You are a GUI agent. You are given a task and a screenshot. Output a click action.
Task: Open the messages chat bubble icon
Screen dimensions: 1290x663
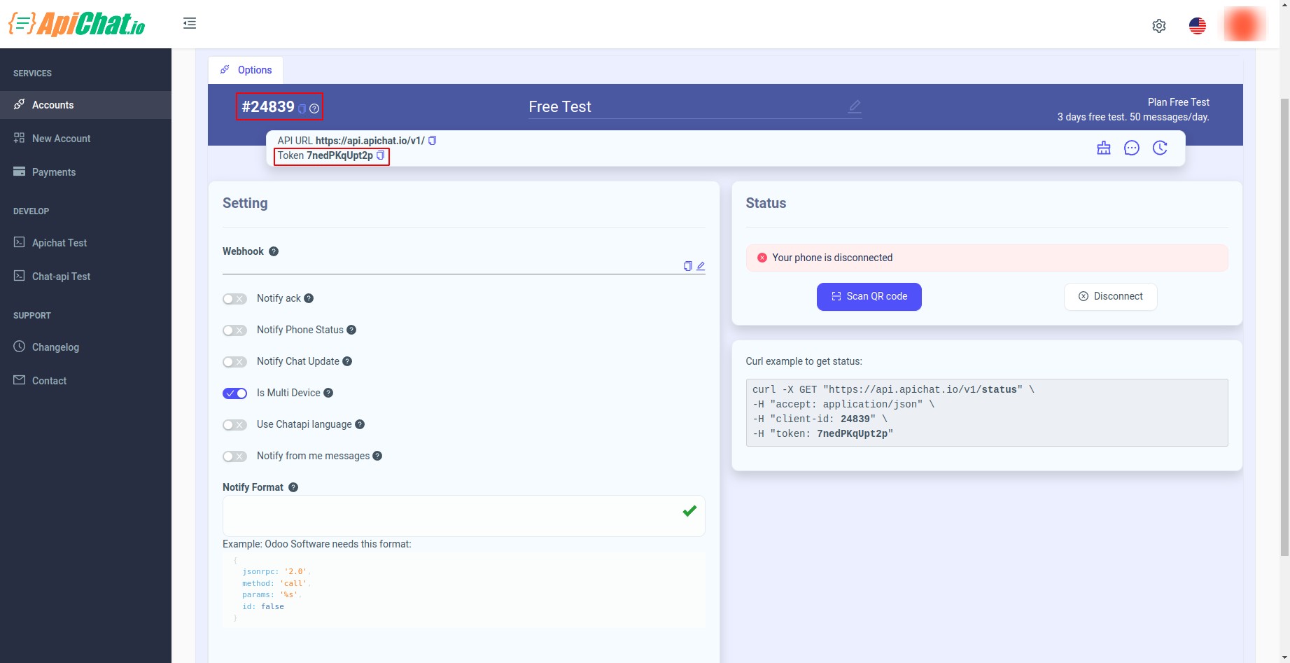point(1132,148)
